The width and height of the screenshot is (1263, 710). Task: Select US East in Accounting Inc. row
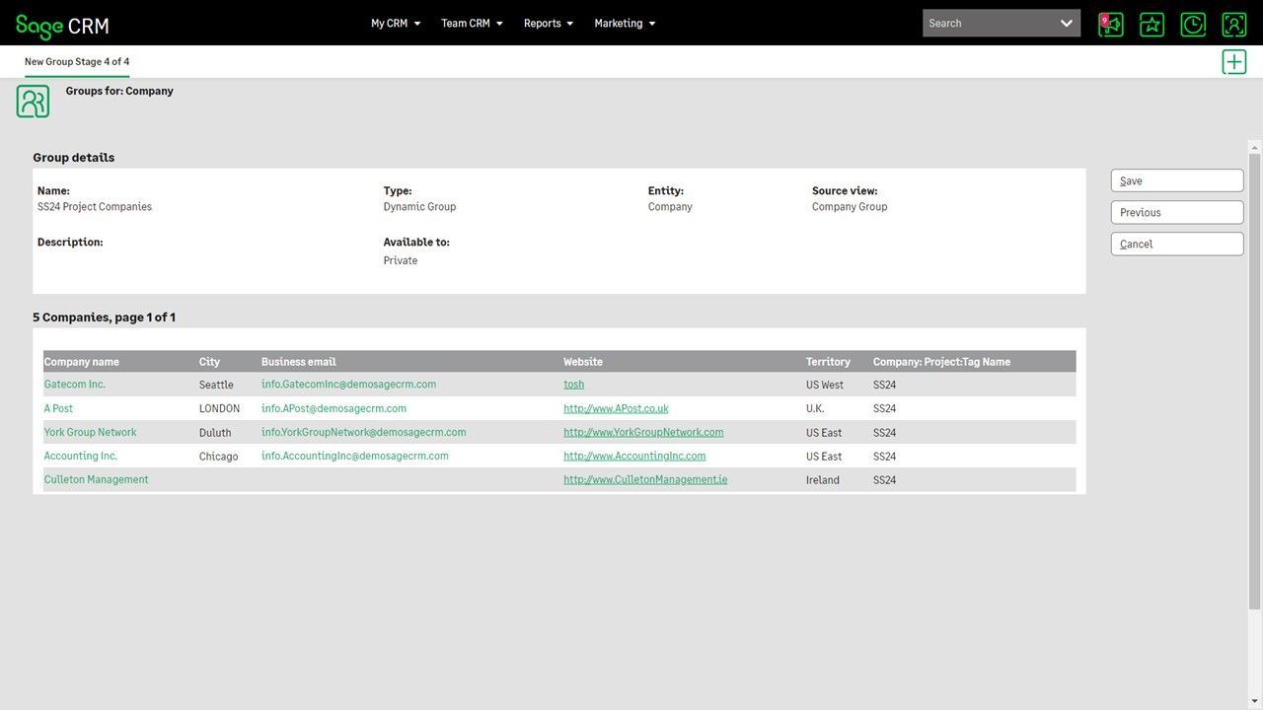point(824,457)
